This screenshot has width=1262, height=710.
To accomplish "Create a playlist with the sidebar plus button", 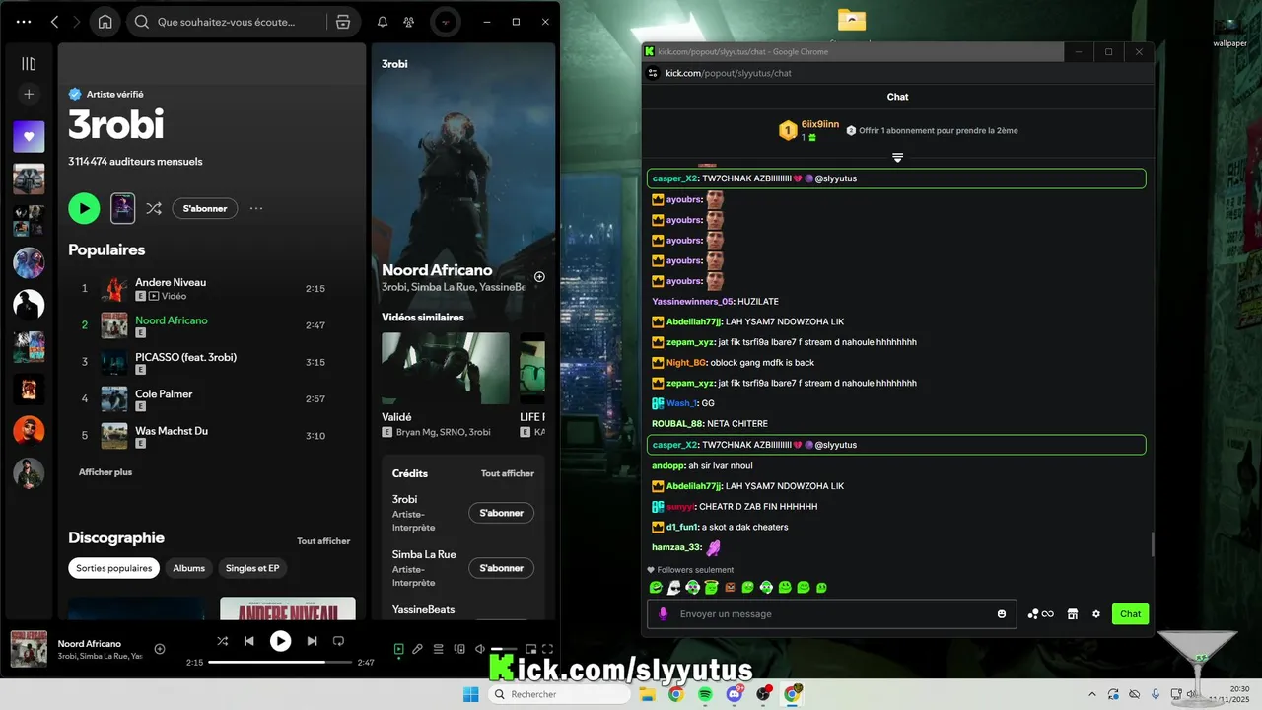I will (29, 95).
